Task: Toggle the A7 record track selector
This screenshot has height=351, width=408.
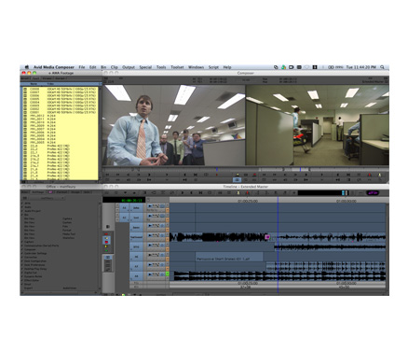Action: pos(136,266)
